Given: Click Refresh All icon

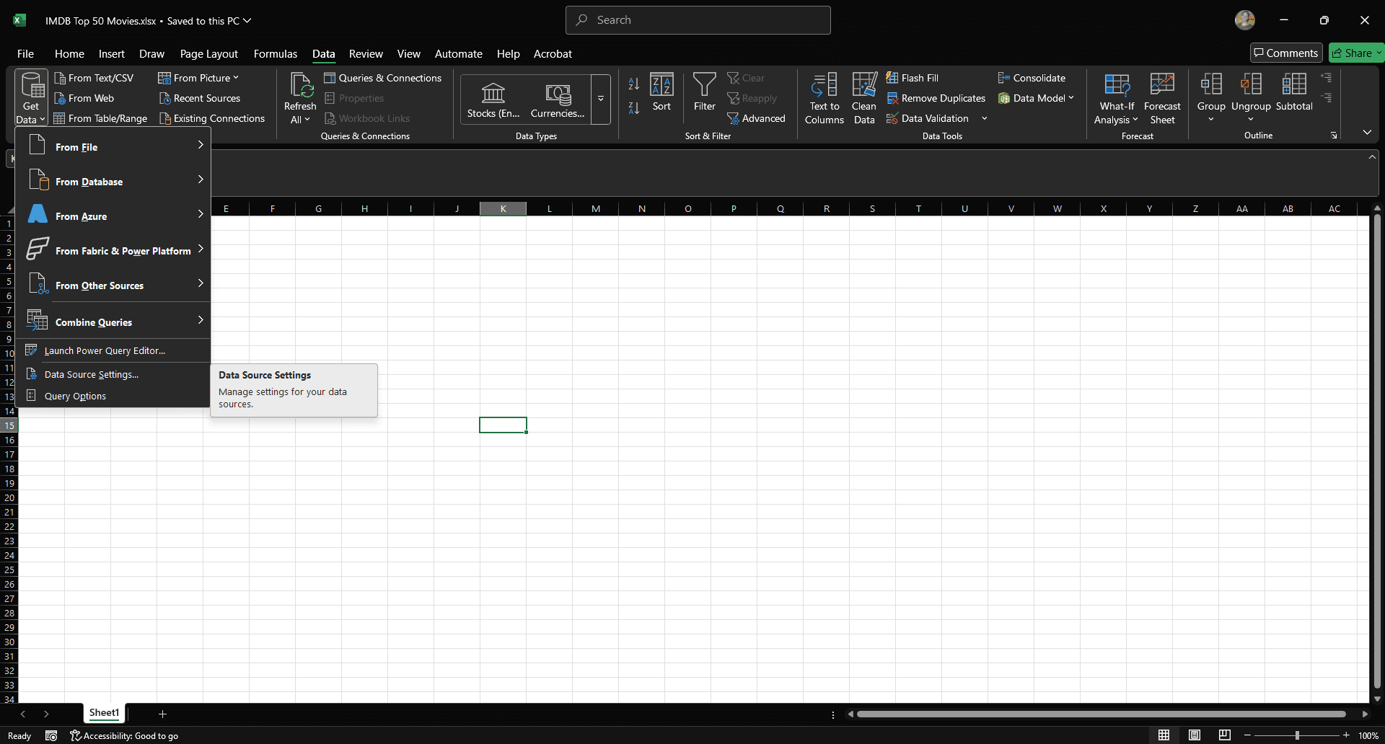Looking at the screenshot, I should pyautogui.click(x=301, y=85).
